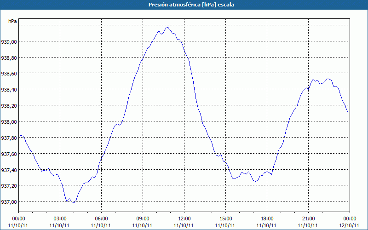Click the 18:00 time label
368x230 pixels.
(x=267, y=219)
